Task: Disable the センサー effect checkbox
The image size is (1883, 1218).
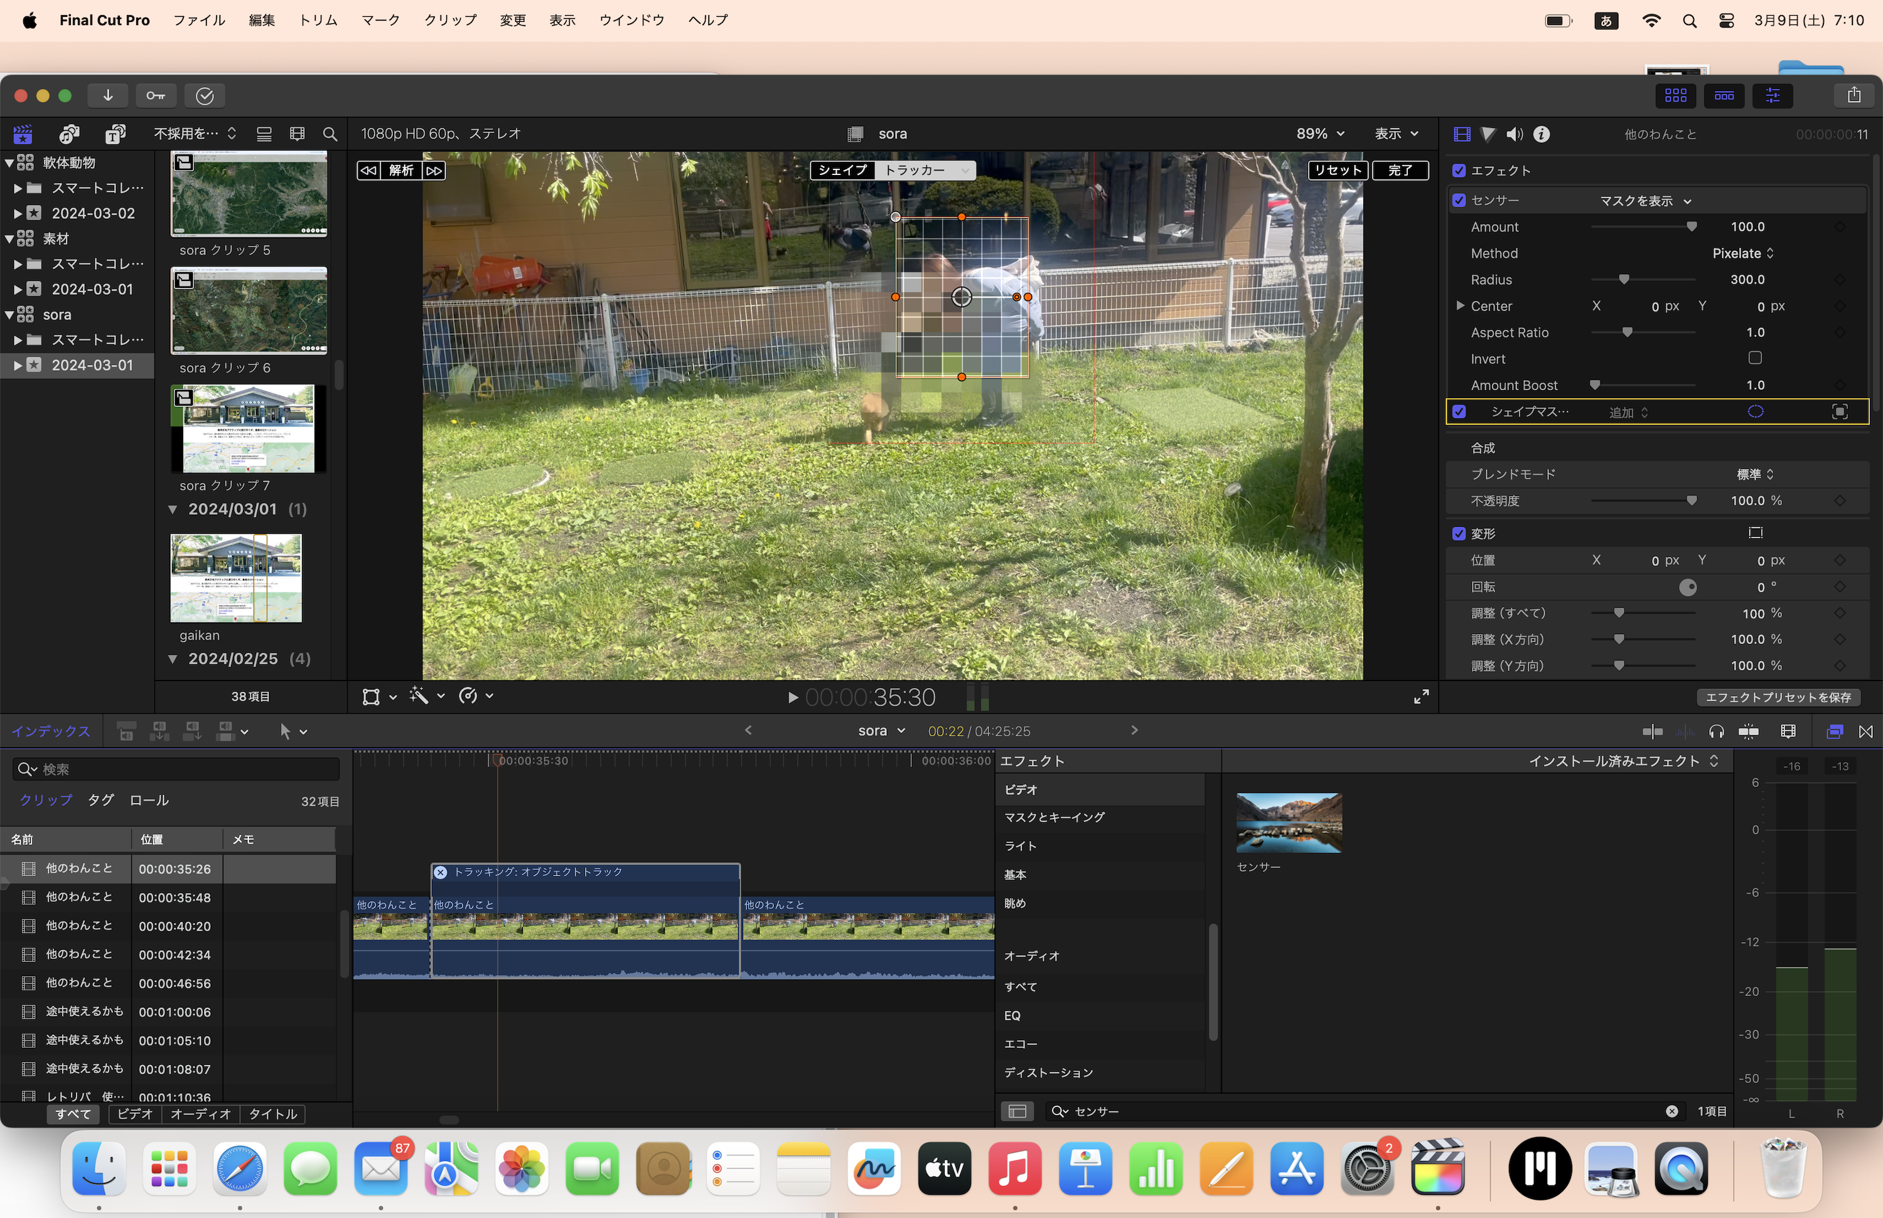Action: [x=1459, y=201]
